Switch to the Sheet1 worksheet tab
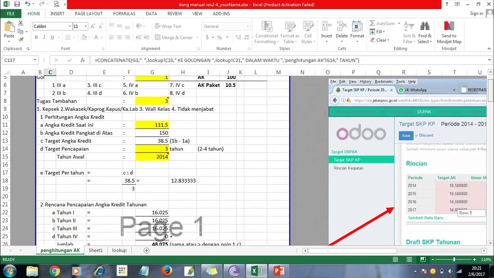The height and width of the screenshot is (278, 494). coord(95,250)
